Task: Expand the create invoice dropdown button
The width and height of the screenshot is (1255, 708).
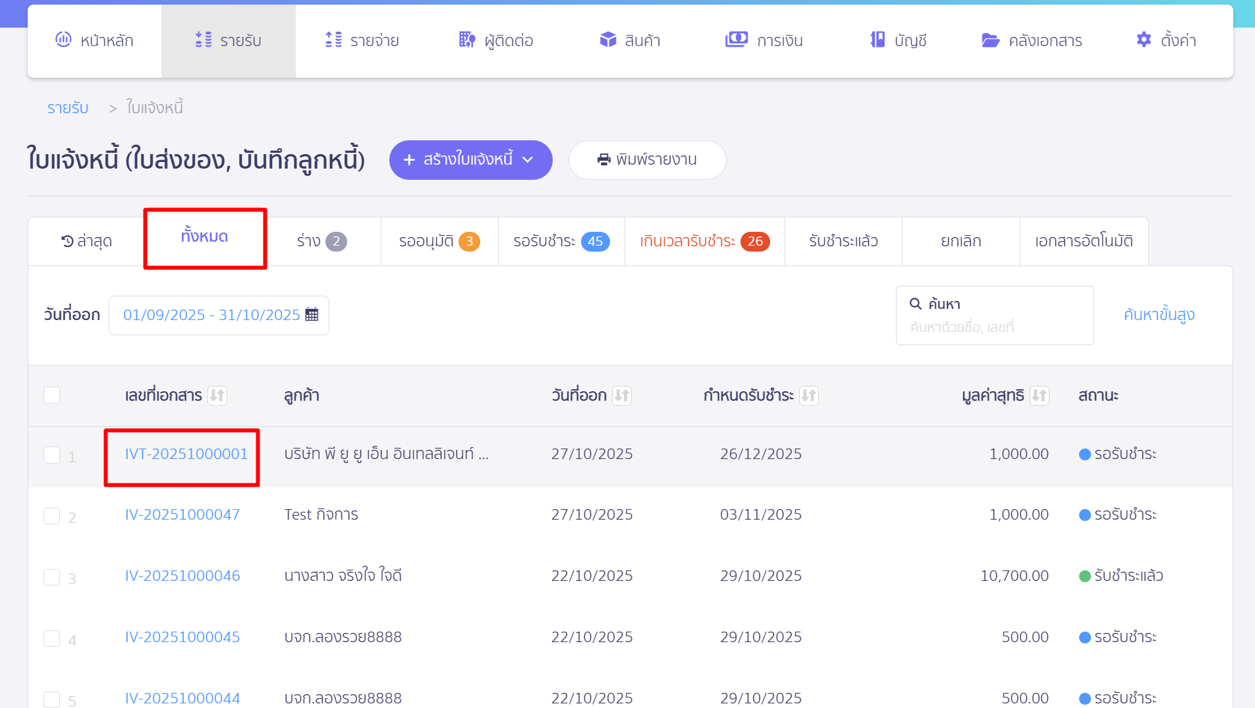Action: click(x=470, y=160)
